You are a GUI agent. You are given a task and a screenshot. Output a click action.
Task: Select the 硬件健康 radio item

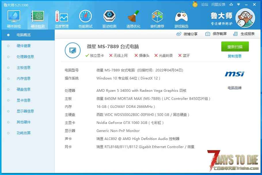point(8,46)
